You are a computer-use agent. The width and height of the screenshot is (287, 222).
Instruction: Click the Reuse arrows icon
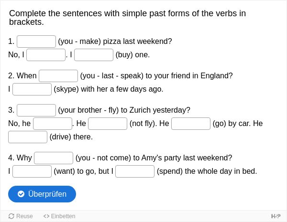(x=11, y=216)
